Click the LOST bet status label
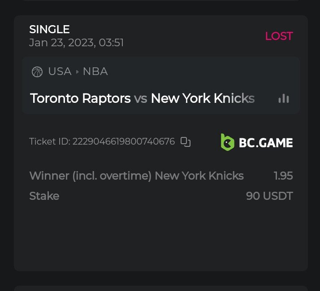Image resolution: width=320 pixels, height=291 pixels. point(279,36)
